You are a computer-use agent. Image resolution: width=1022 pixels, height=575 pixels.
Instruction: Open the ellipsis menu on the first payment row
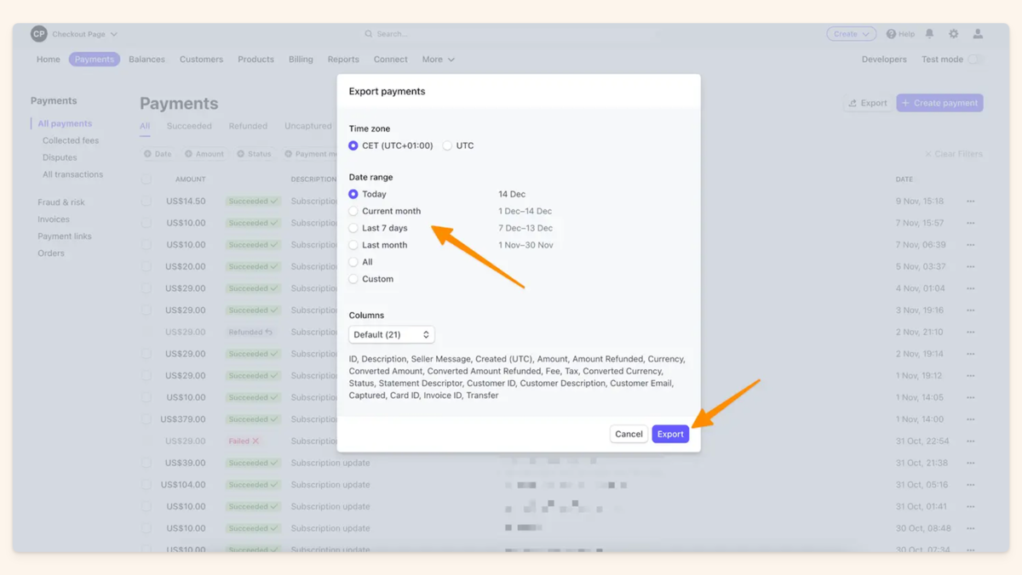tap(970, 201)
